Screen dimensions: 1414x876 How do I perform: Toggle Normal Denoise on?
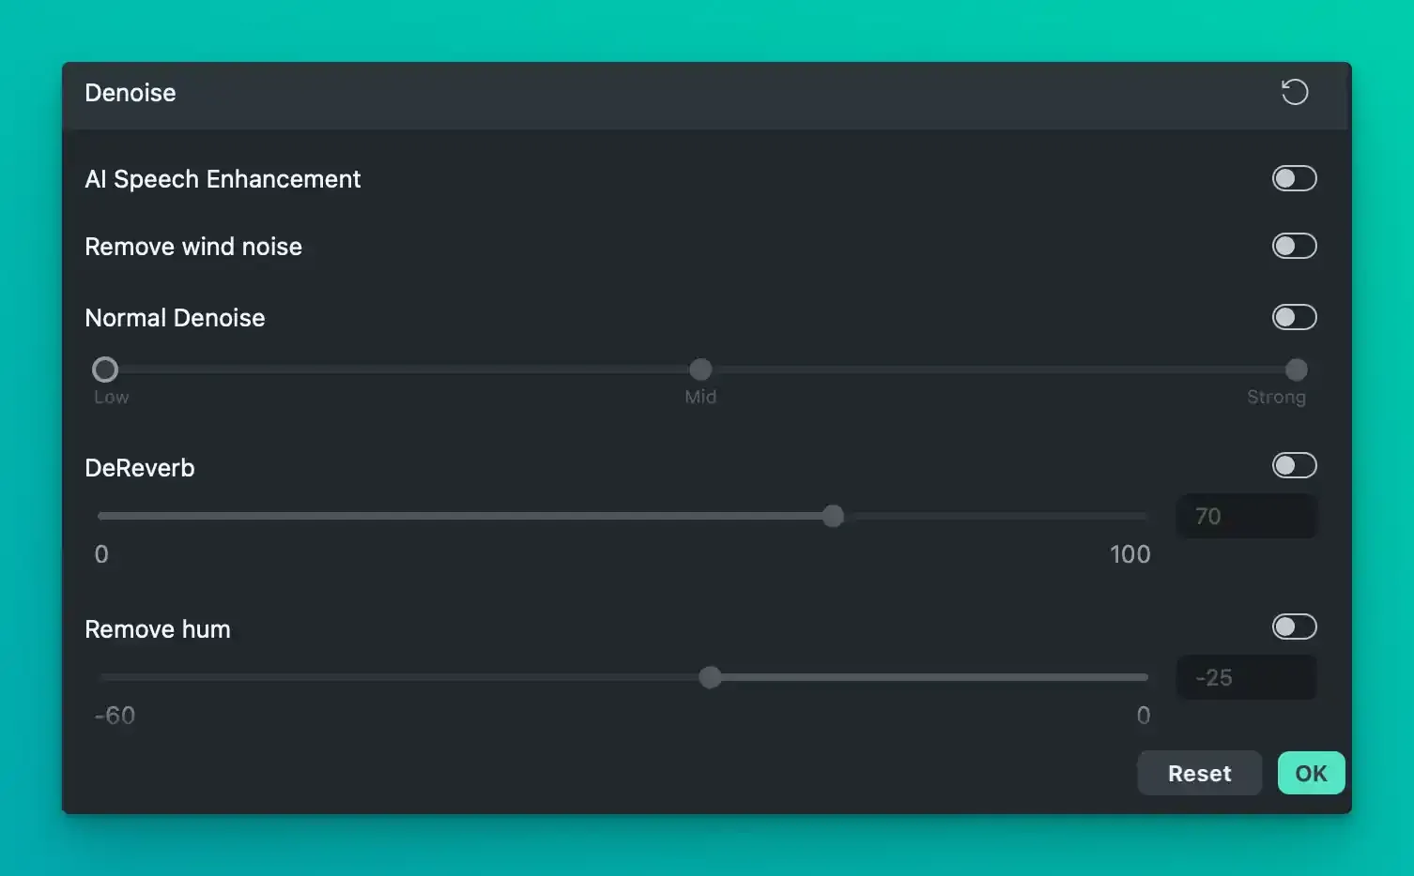pyautogui.click(x=1295, y=317)
